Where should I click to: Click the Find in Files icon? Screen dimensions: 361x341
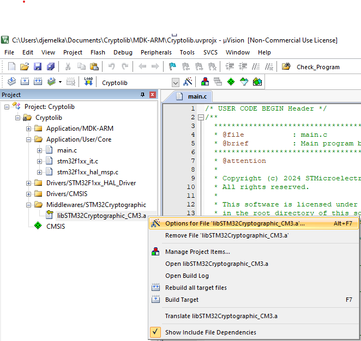[x=286, y=66]
